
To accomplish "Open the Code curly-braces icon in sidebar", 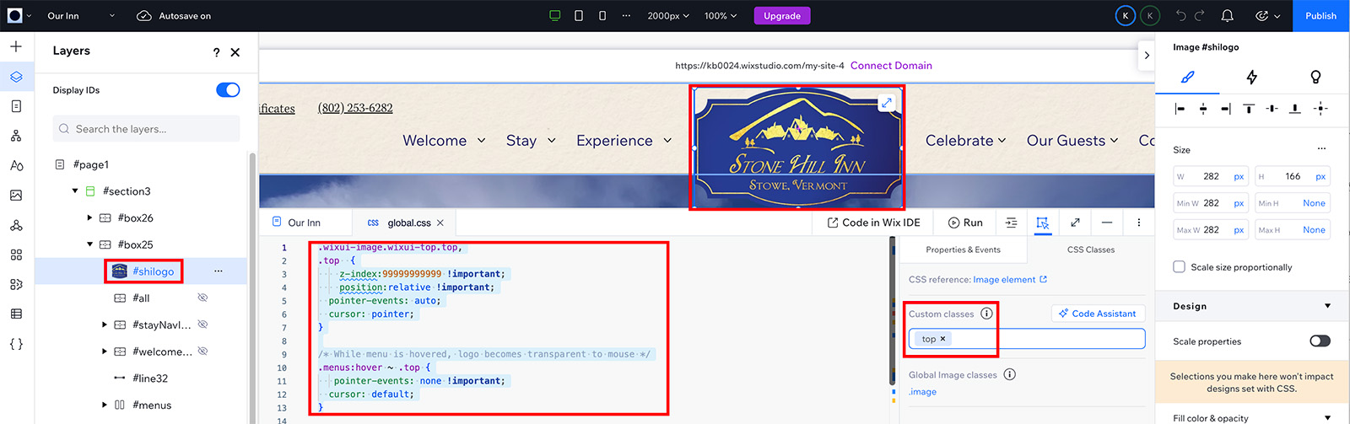I will click(x=16, y=344).
